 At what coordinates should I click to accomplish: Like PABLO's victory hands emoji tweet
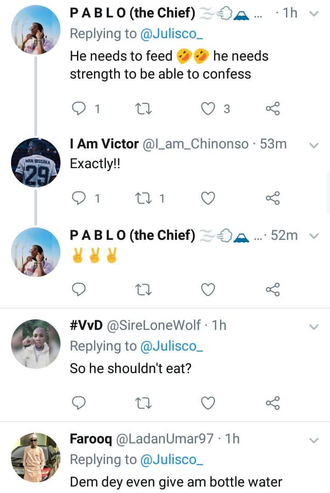tap(209, 289)
